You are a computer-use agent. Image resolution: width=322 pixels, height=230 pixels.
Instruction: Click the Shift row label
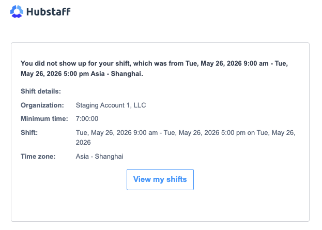pyautogui.click(x=29, y=133)
